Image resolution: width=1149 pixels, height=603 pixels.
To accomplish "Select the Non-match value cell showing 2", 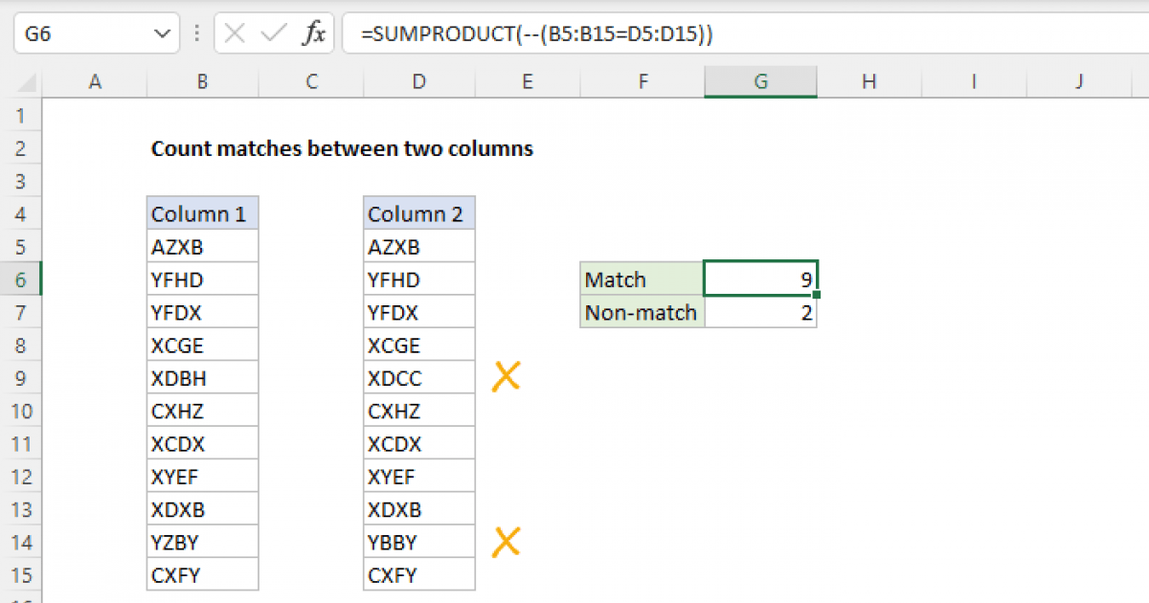I will [x=760, y=313].
